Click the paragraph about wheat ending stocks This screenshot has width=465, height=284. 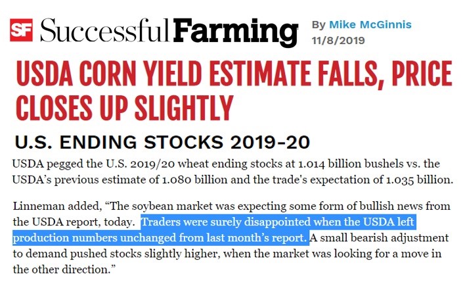click(232, 172)
